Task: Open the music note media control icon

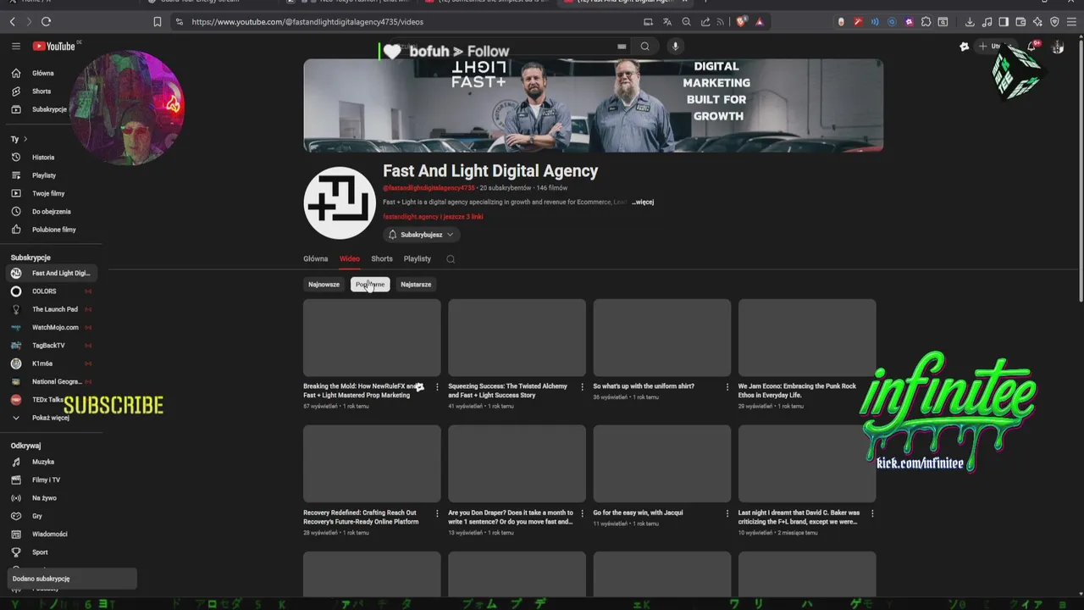Action: pos(987,22)
